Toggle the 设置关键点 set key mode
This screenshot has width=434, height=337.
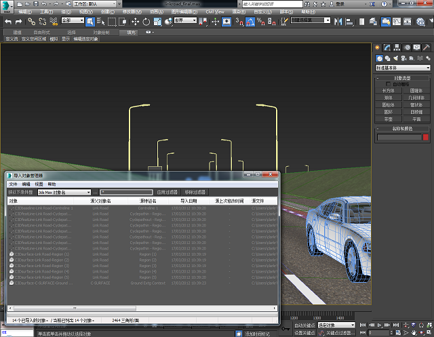[303, 333]
